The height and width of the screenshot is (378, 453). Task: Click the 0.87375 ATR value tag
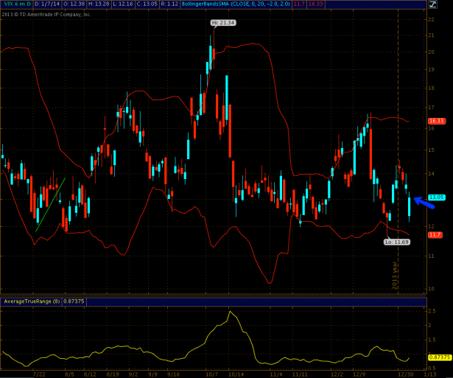coord(438,357)
